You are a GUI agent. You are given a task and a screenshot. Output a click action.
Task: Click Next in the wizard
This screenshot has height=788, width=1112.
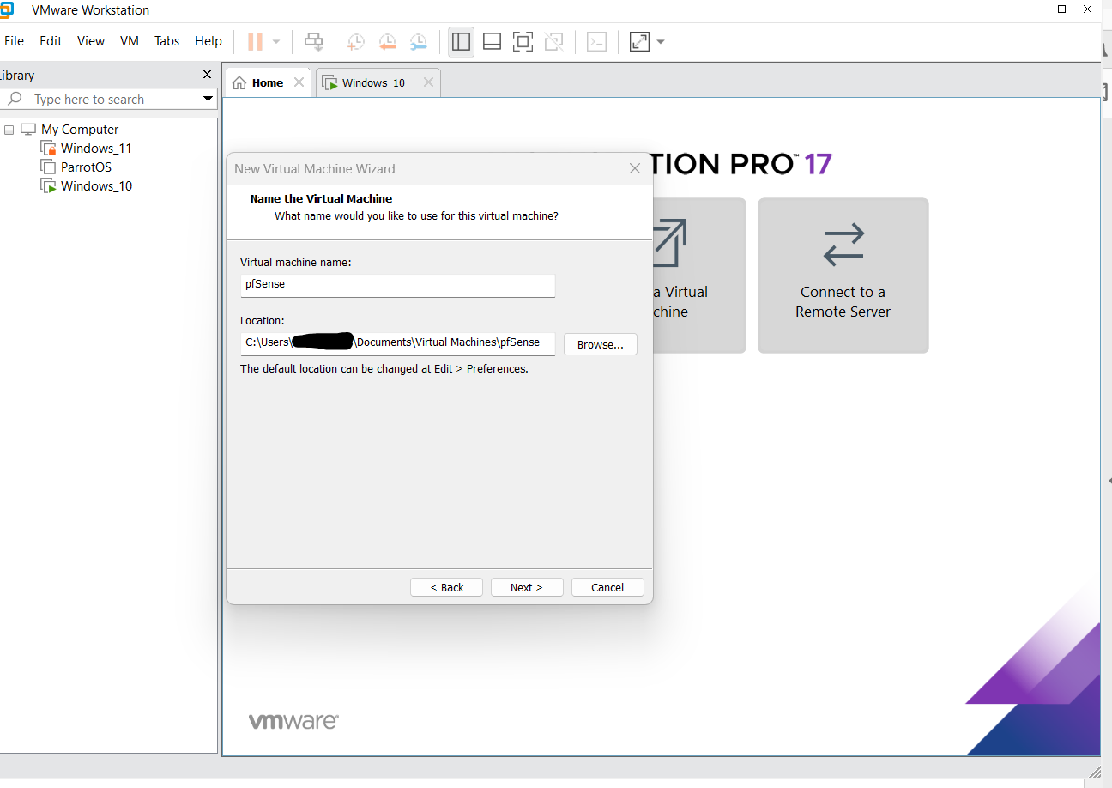pyautogui.click(x=527, y=587)
